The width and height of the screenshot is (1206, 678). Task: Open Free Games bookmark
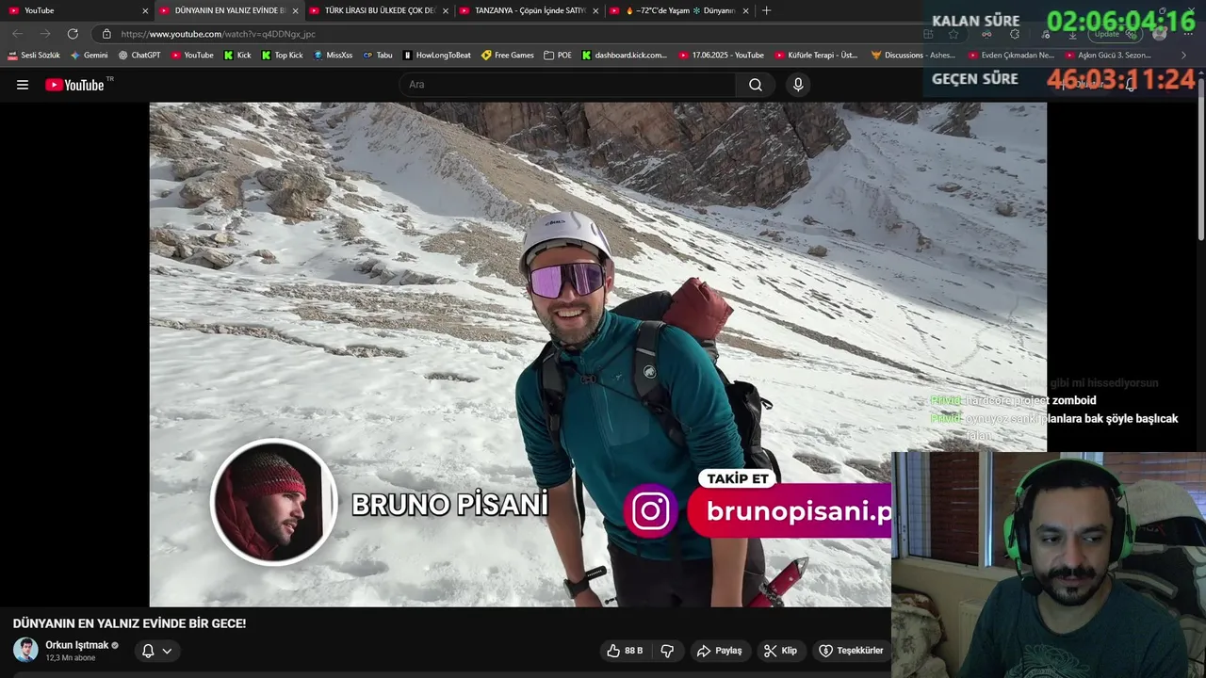[x=508, y=56]
